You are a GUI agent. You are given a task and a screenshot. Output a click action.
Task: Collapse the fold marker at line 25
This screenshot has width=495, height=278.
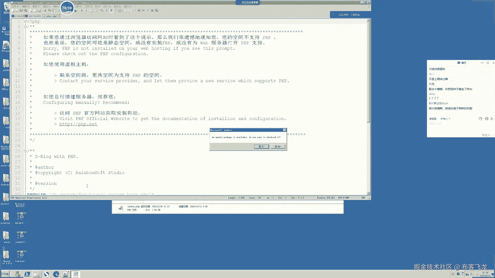26,151
